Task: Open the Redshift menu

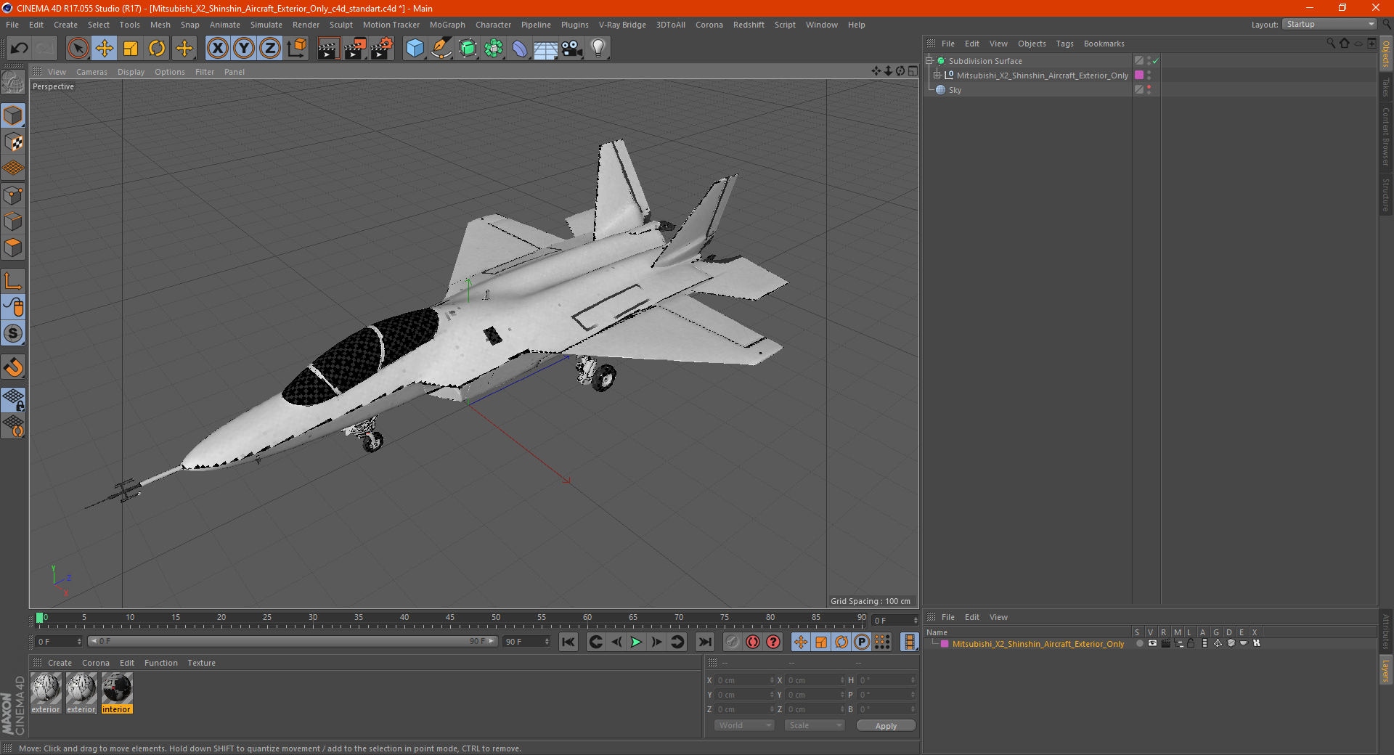Action: (749, 25)
